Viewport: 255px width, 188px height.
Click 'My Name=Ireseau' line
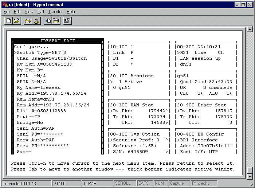click(39, 88)
